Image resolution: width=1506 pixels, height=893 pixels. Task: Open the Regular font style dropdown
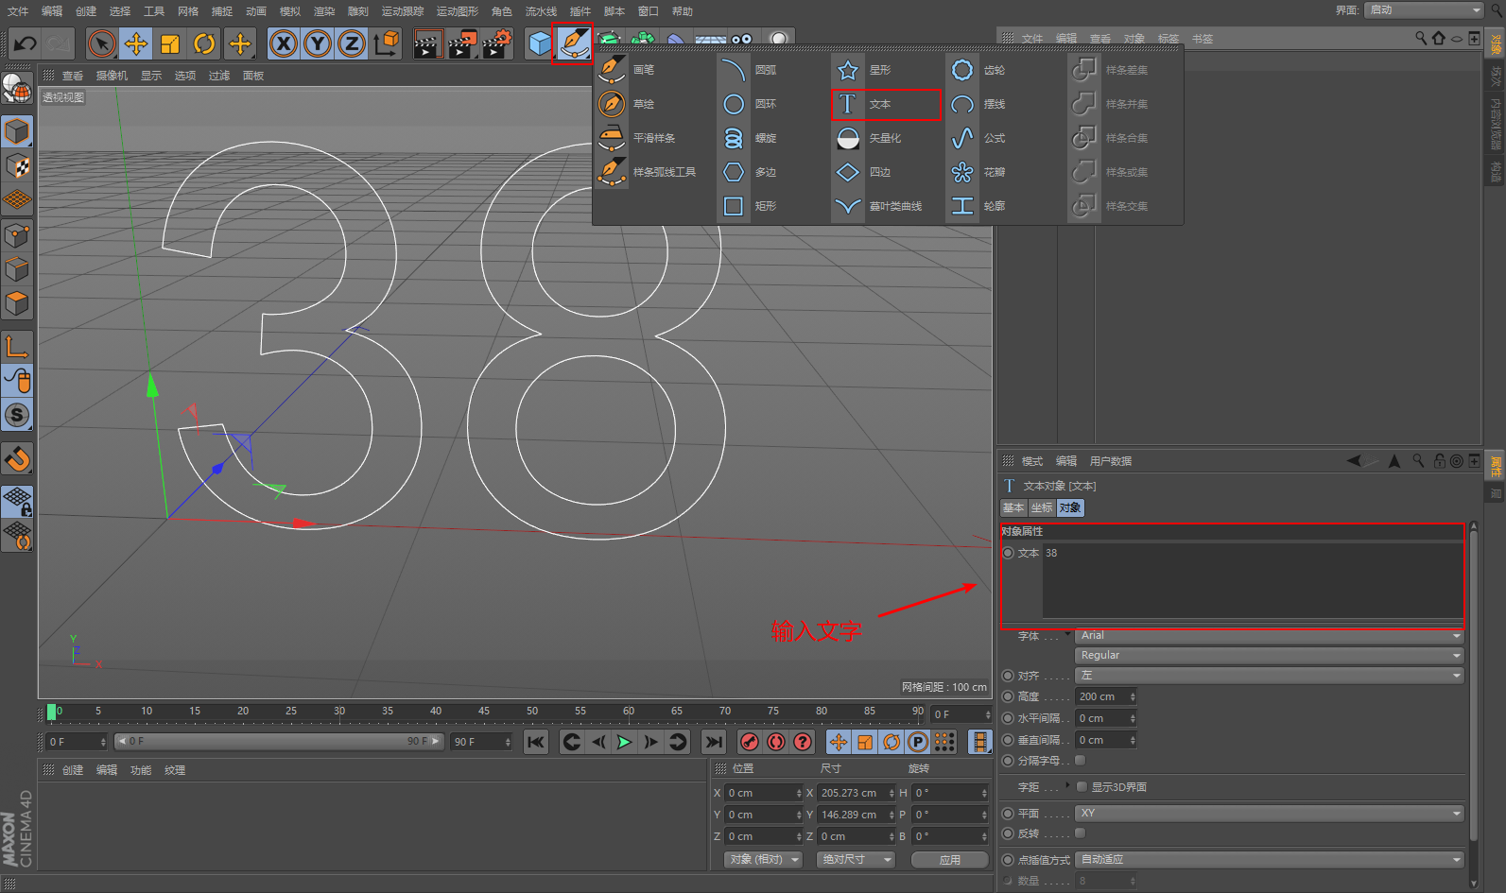(1270, 655)
